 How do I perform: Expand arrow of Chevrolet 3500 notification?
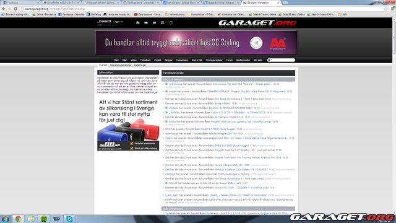click(163, 174)
